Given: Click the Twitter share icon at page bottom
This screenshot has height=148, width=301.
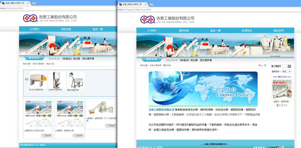Looking at the screenshot, I should [x=283, y=147].
